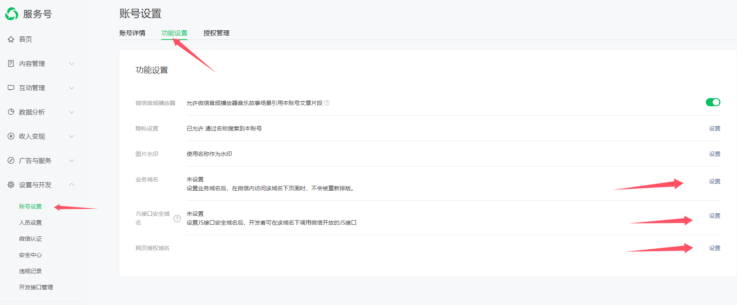This screenshot has width=737, height=305.
Task: Click the green 服务号 logo icon
Action: 12,14
